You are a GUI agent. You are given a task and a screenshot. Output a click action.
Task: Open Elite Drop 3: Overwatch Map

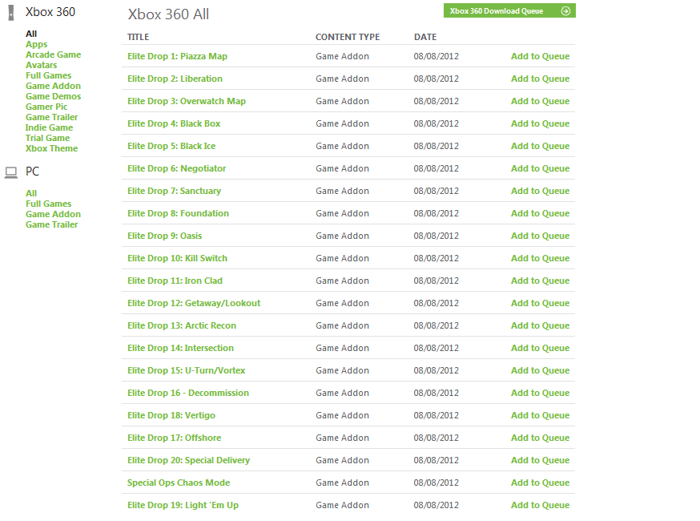coord(187,101)
